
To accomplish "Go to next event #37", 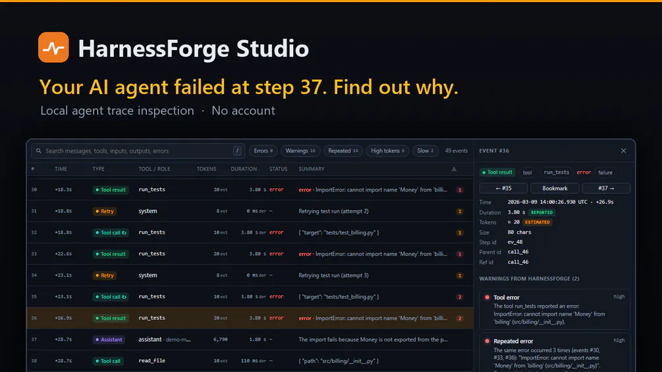I will (x=606, y=188).
